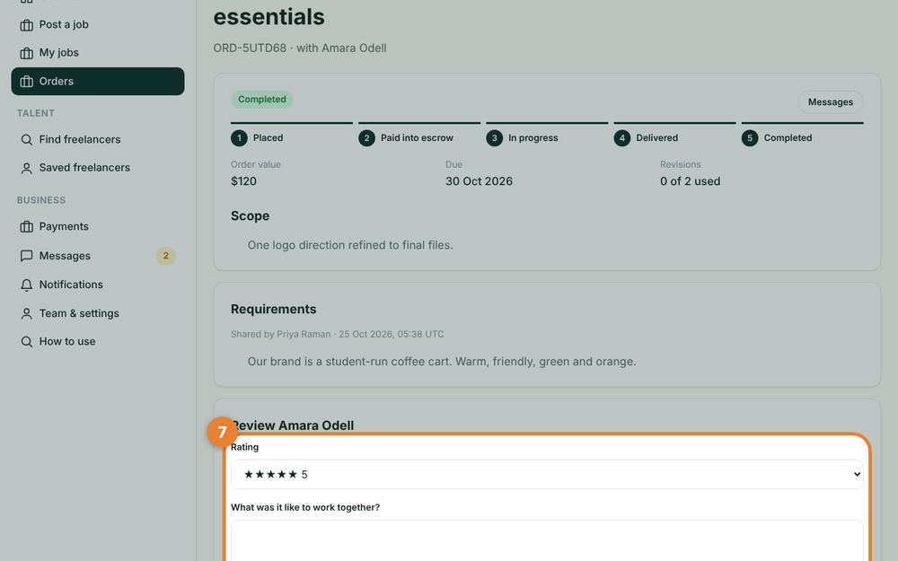Click the step 1 circle for Placed
This screenshot has height=561, width=898.
[x=239, y=138]
